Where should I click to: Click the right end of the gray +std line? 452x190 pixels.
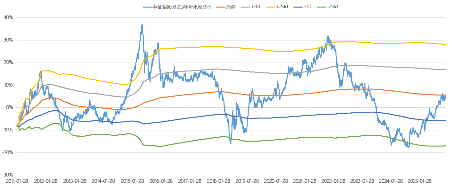tap(445, 69)
